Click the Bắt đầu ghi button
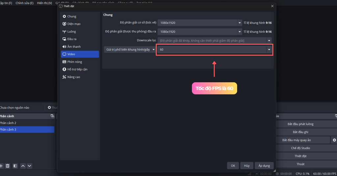Viewport: 337px width, 176px height. pos(300,132)
